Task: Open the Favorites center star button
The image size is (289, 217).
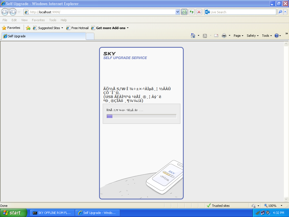Action: tap(11, 28)
